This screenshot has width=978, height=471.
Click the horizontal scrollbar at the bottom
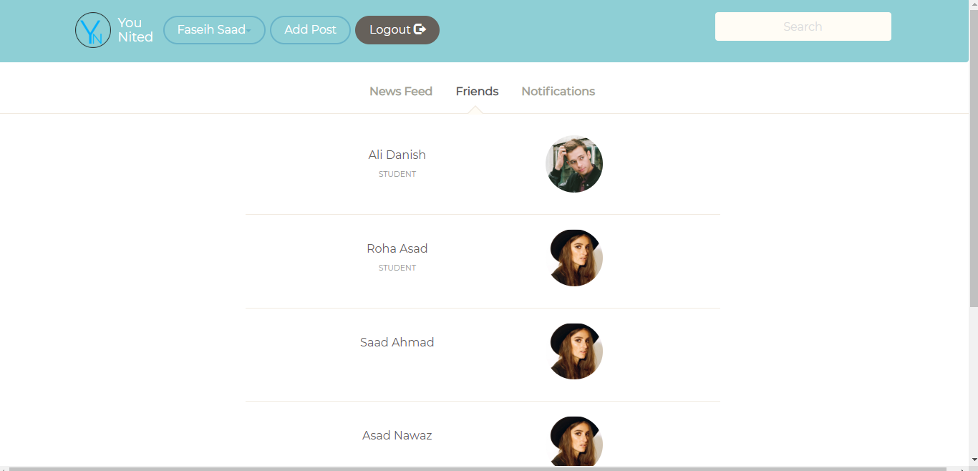point(478,469)
